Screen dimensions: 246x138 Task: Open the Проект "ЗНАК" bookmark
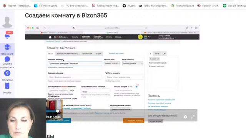(208, 6)
